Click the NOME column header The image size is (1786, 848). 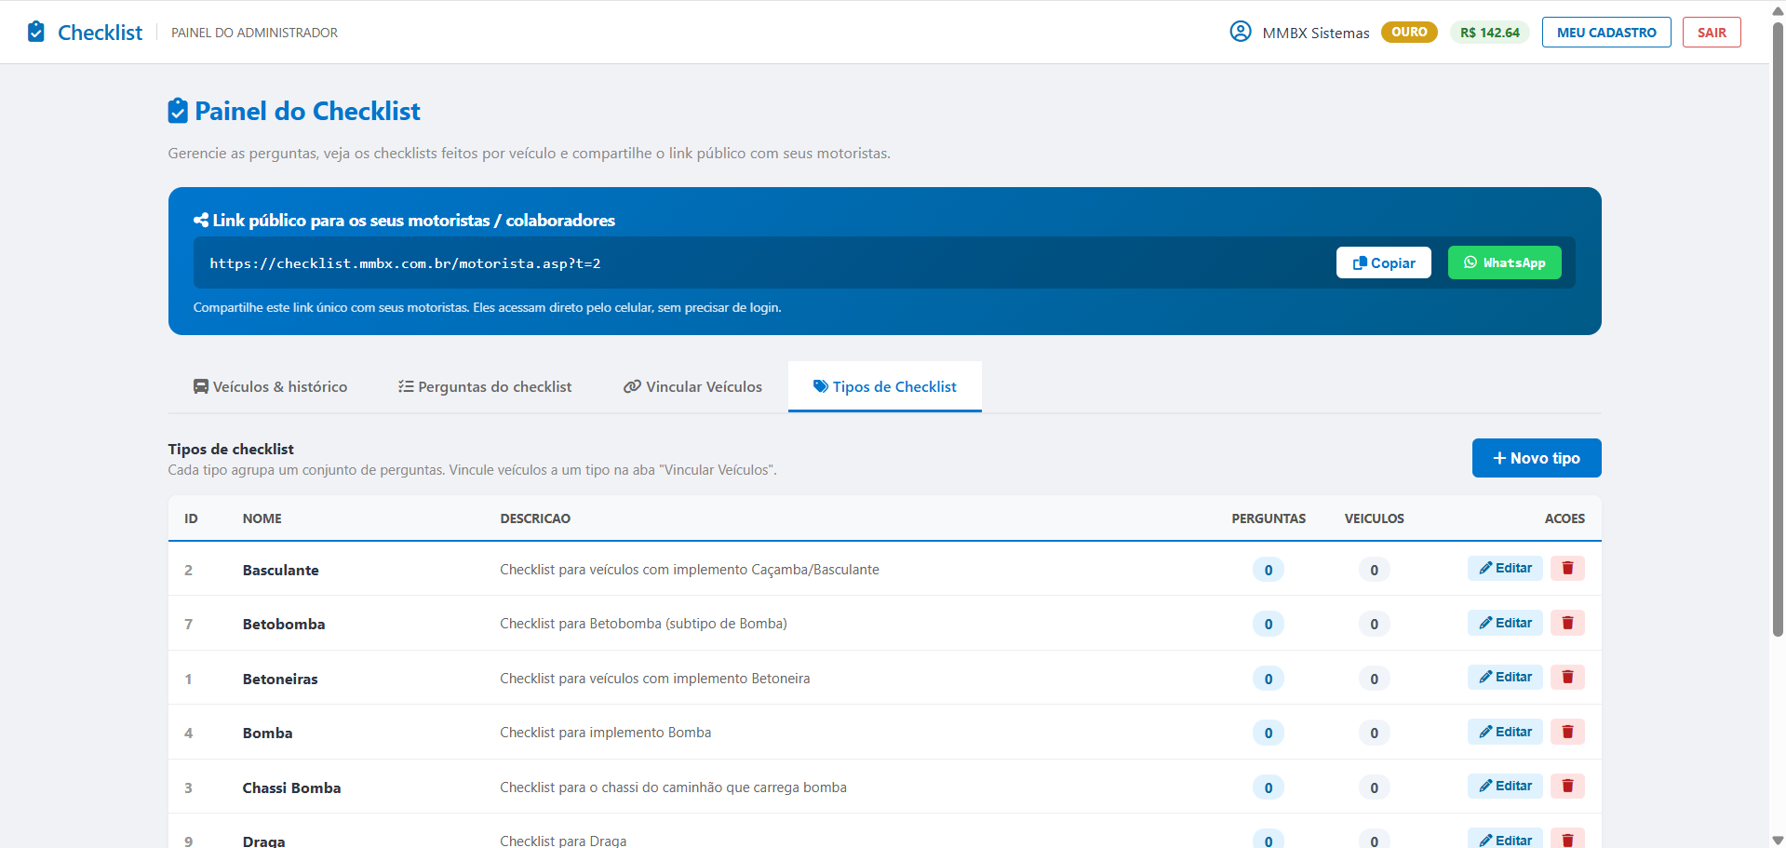(x=262, y=518)
